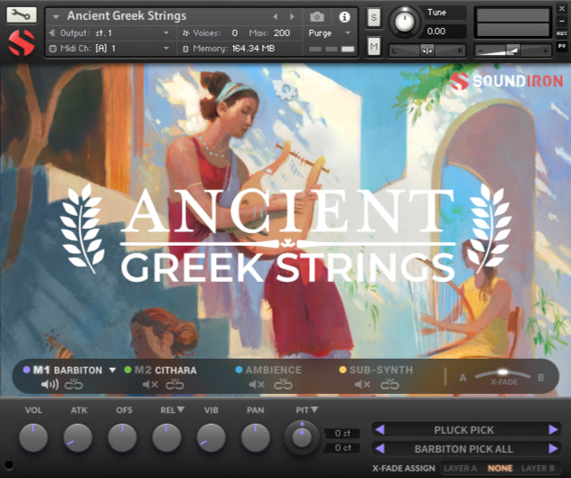The height and width of the screenshot is (478, 571).
Task: Assign X-Fade to Layer B
Action: tap(538, 468)
